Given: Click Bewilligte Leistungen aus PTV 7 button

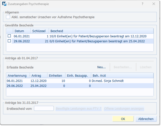Looking at the screenshot, I should tap(79, 108).
